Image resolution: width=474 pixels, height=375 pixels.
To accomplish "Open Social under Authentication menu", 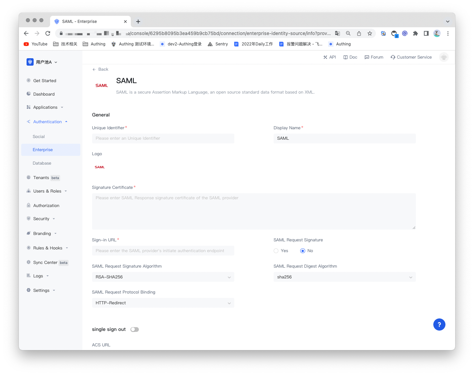I will [x=39, y=137].
